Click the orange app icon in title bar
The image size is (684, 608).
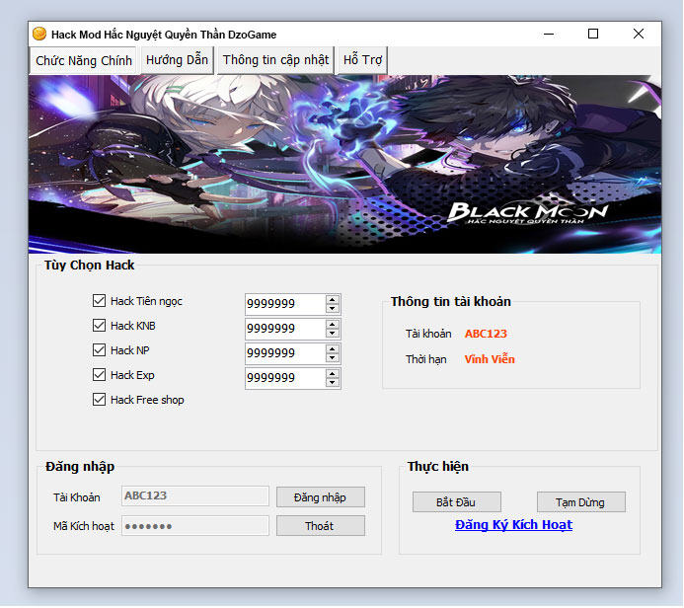39,34
